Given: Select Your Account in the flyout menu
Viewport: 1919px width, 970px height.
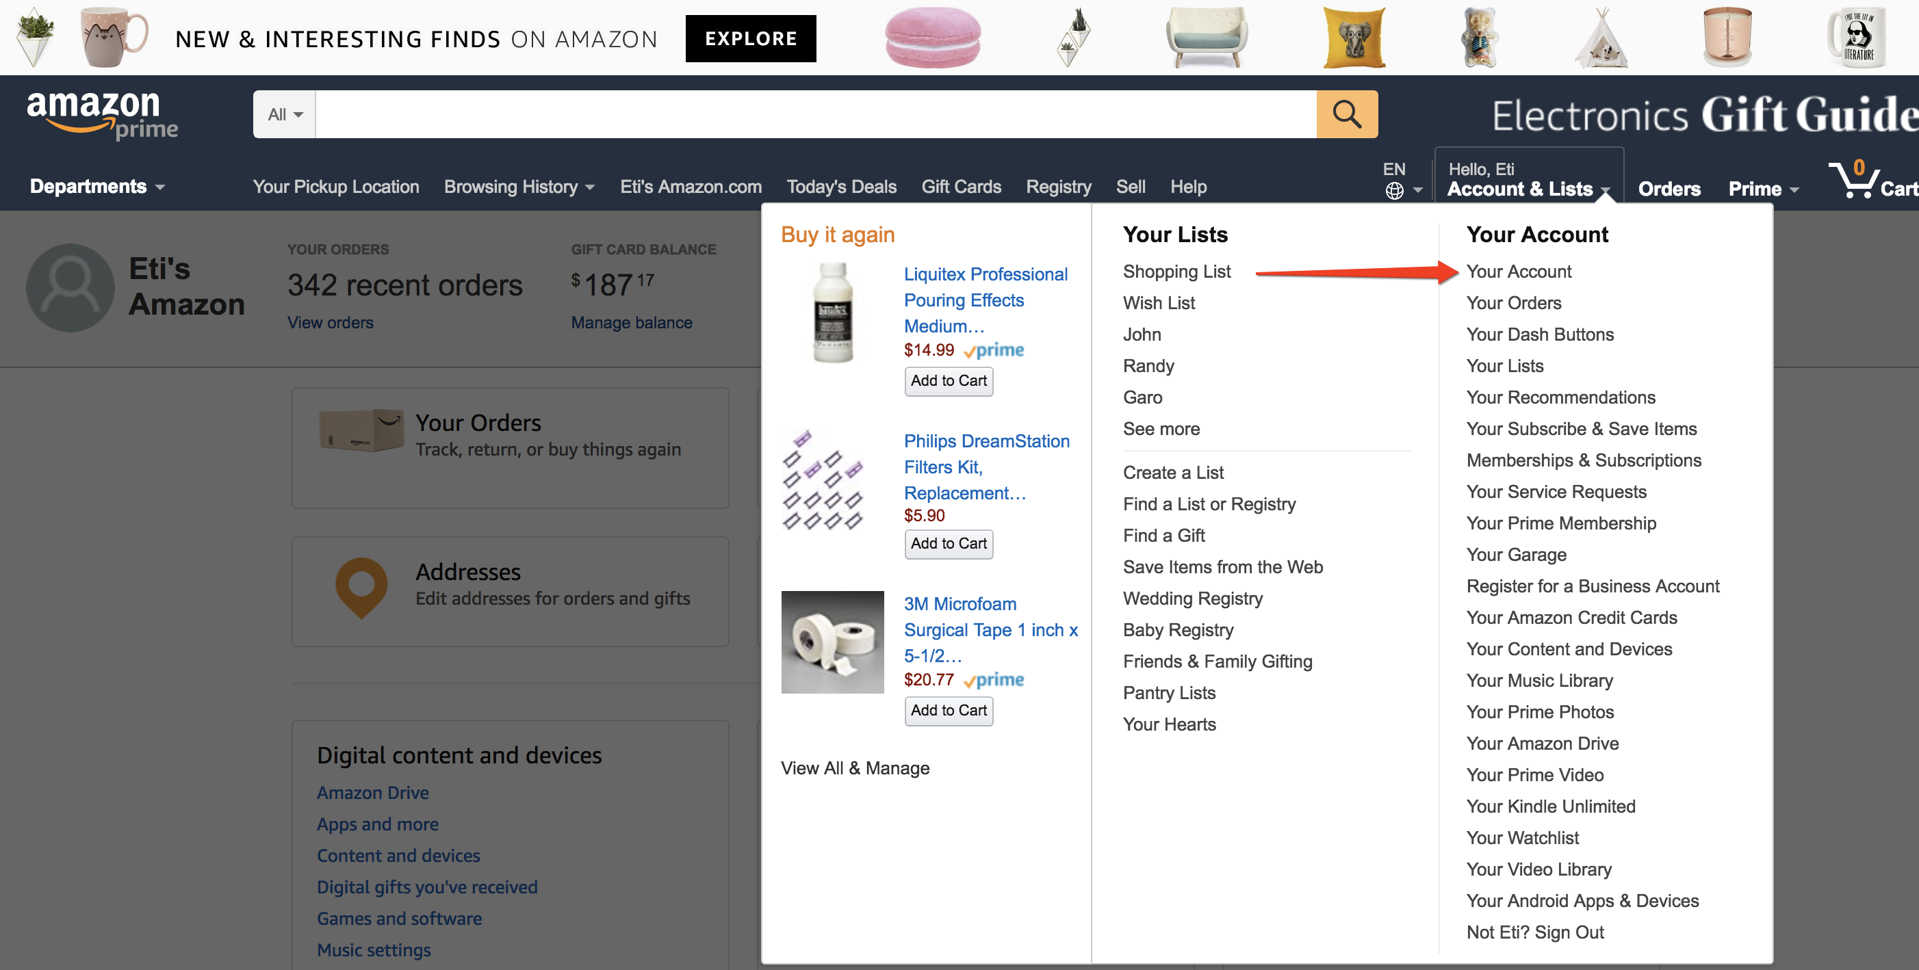Looking at the screenshot, I should point(1518,272).
